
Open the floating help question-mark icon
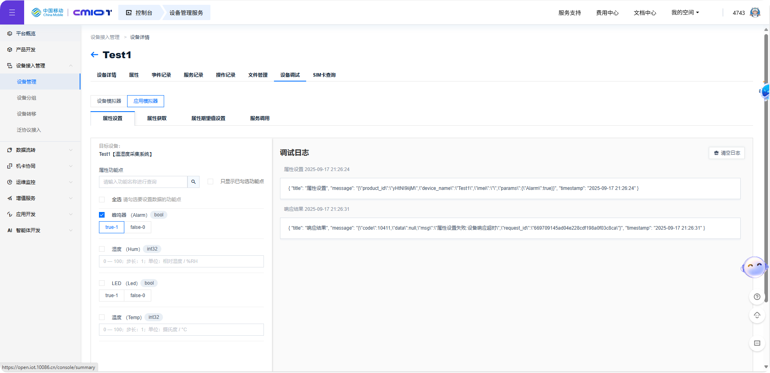point(757,297)
